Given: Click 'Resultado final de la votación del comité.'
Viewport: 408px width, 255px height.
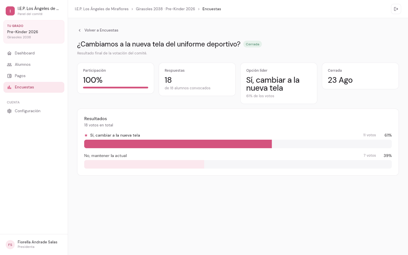Looking at the screenshot, I should [x=112, y=53].
